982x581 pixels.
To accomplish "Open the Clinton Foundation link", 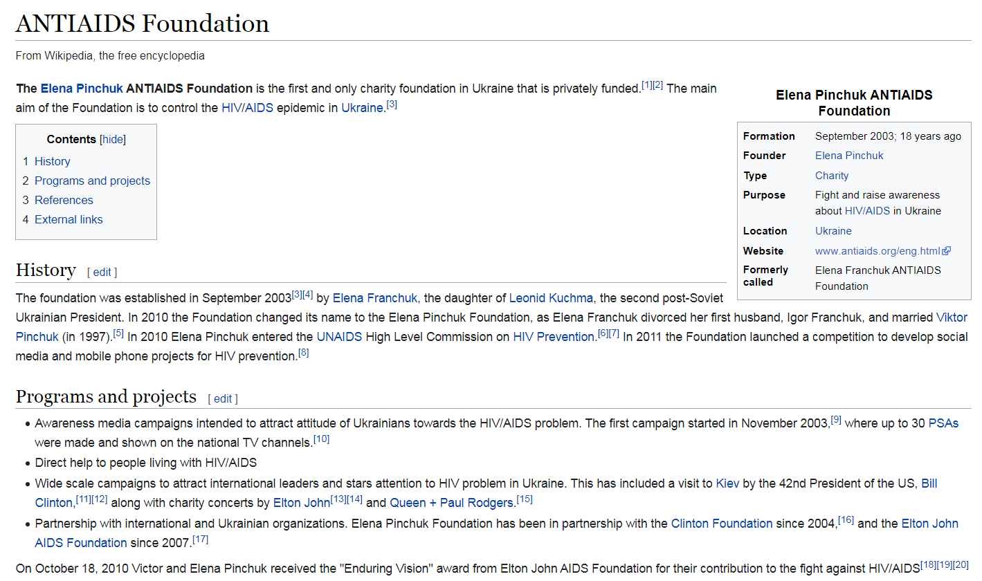I will (721, 524).
